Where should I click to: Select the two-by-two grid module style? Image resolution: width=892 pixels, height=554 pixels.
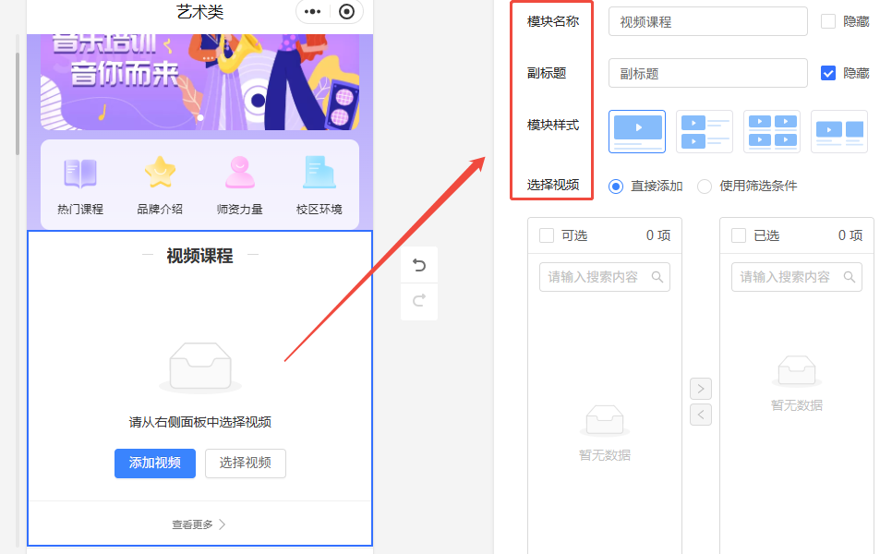point(772,131)
